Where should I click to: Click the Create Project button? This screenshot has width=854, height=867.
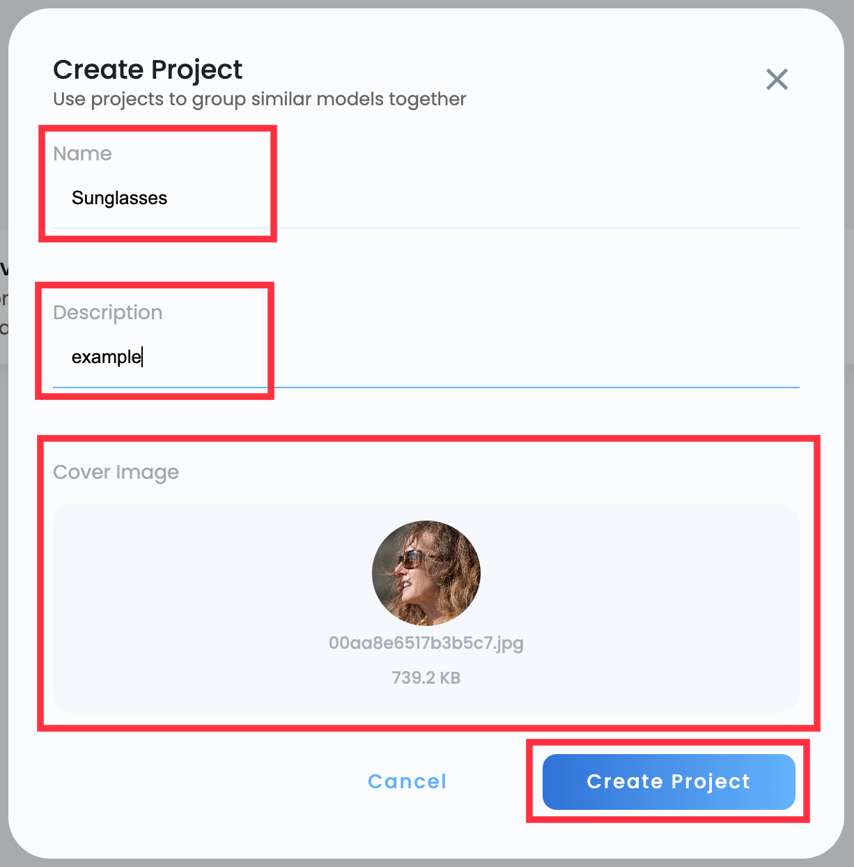pyautogui.click(x=668, y=782)
